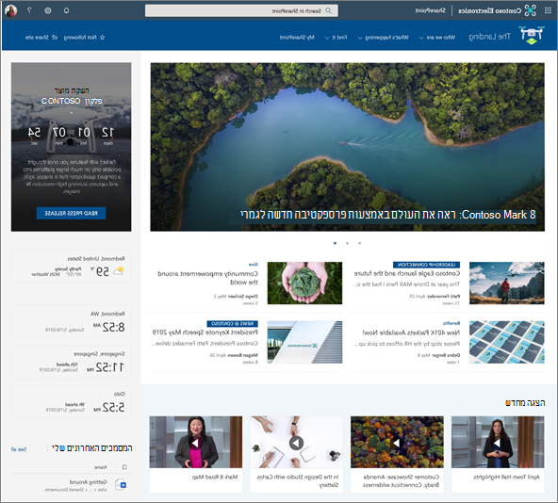The height and width of the screenshot is (503, 558).
Task: Click the Contoso Electronics logo icon
Action: coord(531,10)
